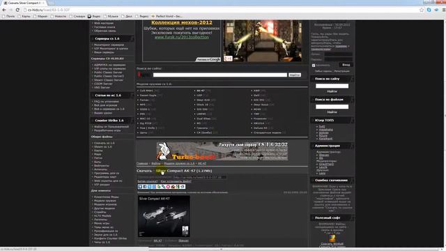Click the main site search field
Image resolution: width=446 pixels, height=251 pixels.
[x=220, y=75]
